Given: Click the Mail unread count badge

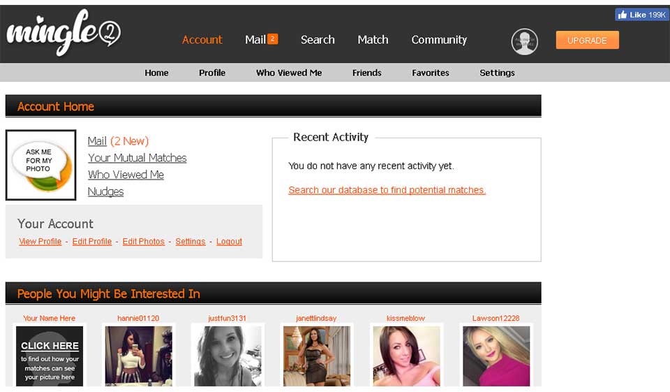Looking at the screenshot, I should click(272, 39).
